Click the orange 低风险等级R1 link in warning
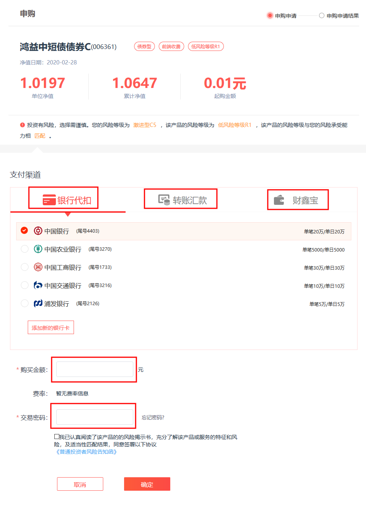 click(x=235, y=125)
